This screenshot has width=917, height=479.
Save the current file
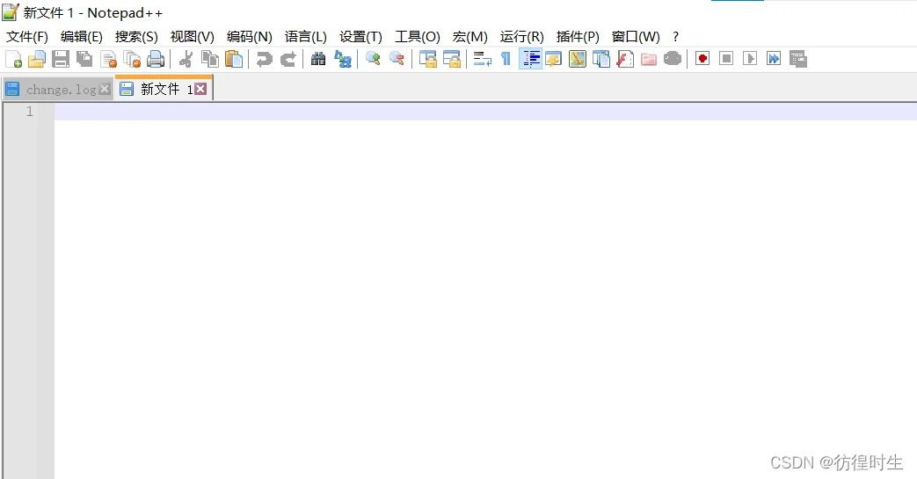point(61,59)
